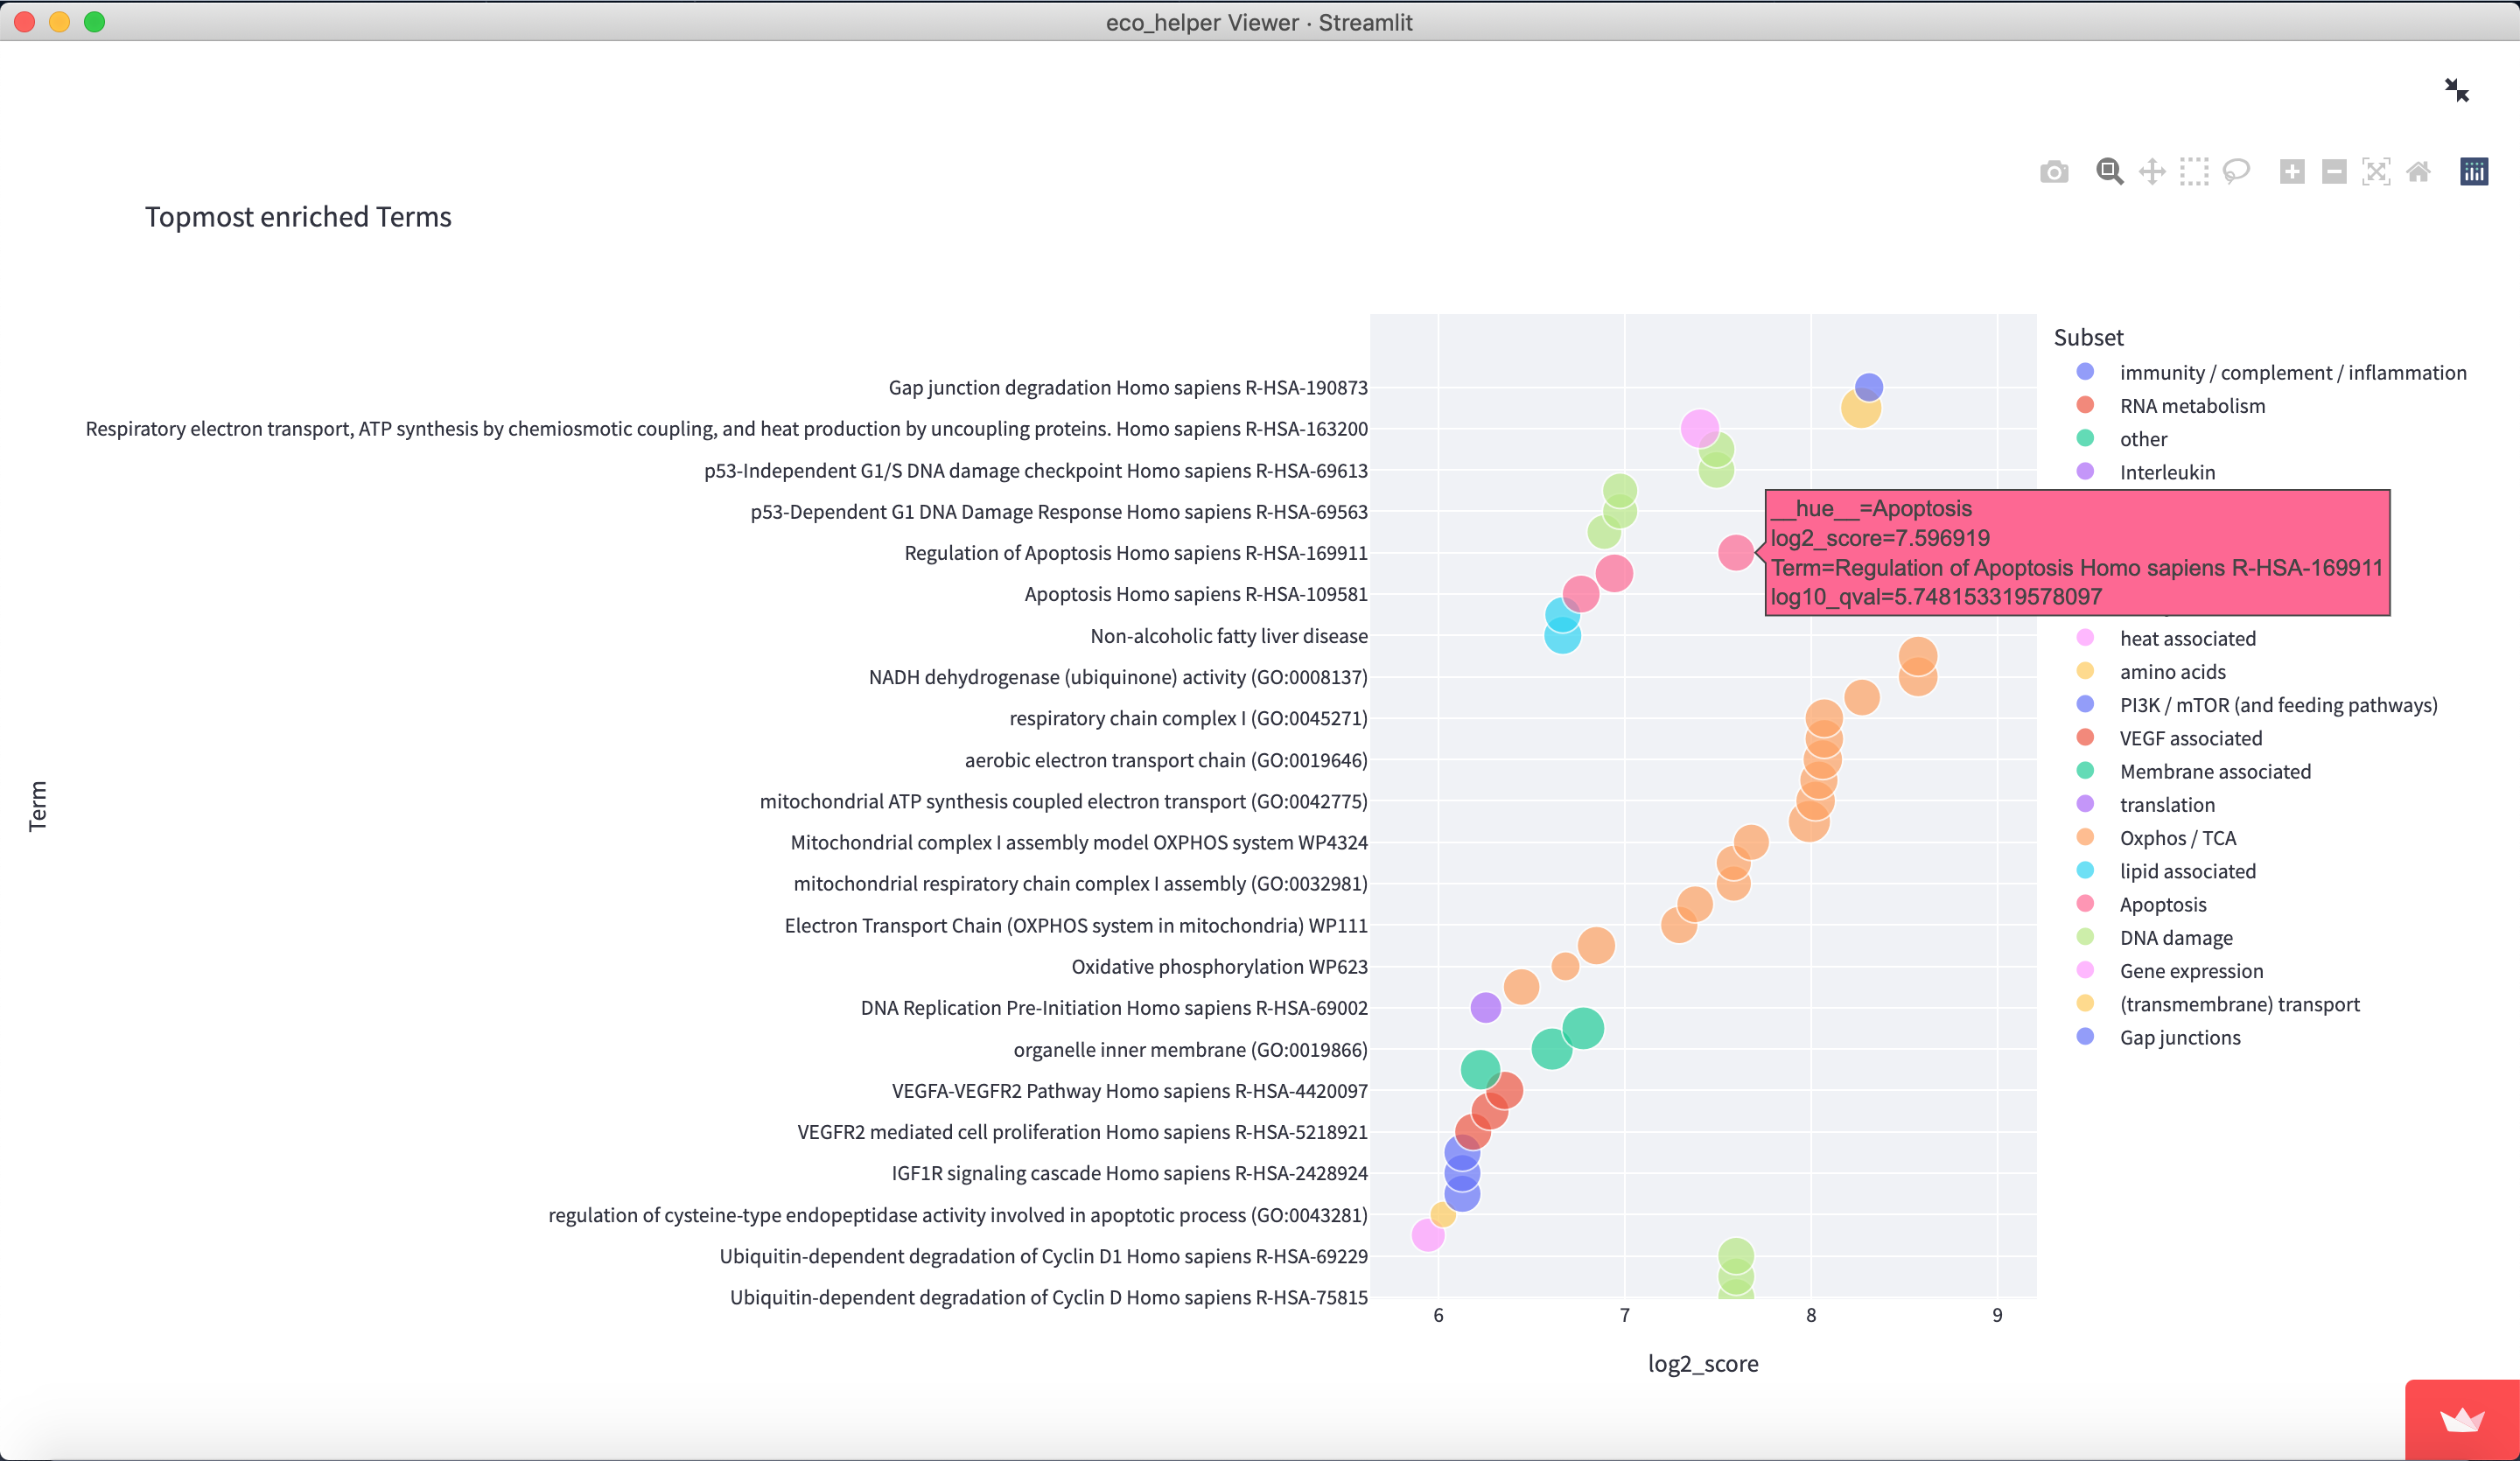Click the Zoom in plus button
The width and height of the screenshot is (2520, 1461).
2292,172
